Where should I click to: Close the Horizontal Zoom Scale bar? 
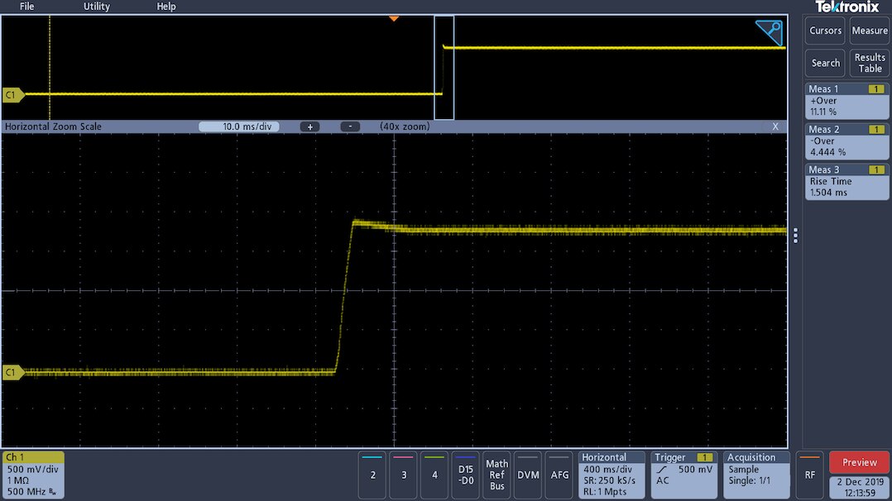[775, 126]
